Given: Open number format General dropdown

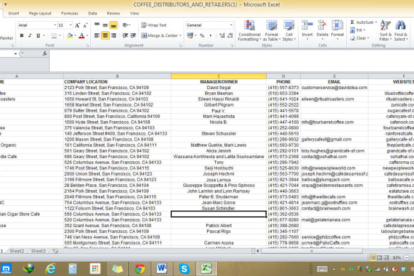Looking at the screenshot, I should click(x=231, y=25).
